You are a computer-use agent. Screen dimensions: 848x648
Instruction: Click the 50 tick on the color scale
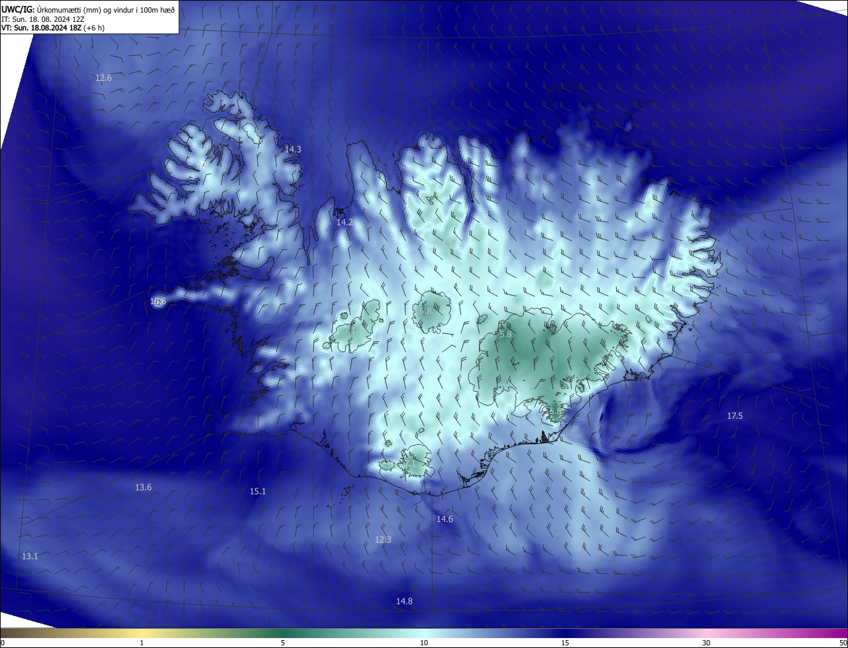tap(843, 643)
